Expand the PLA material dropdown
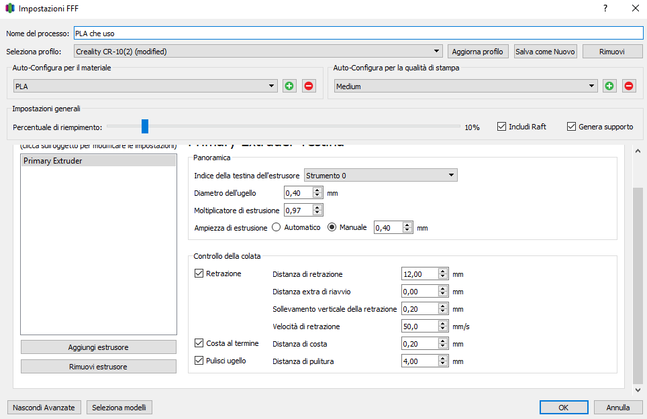 click(x=146, y=86)
